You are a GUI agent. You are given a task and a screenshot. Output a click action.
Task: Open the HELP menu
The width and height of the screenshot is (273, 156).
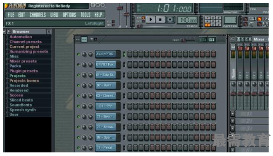click(x=98, y=15)
